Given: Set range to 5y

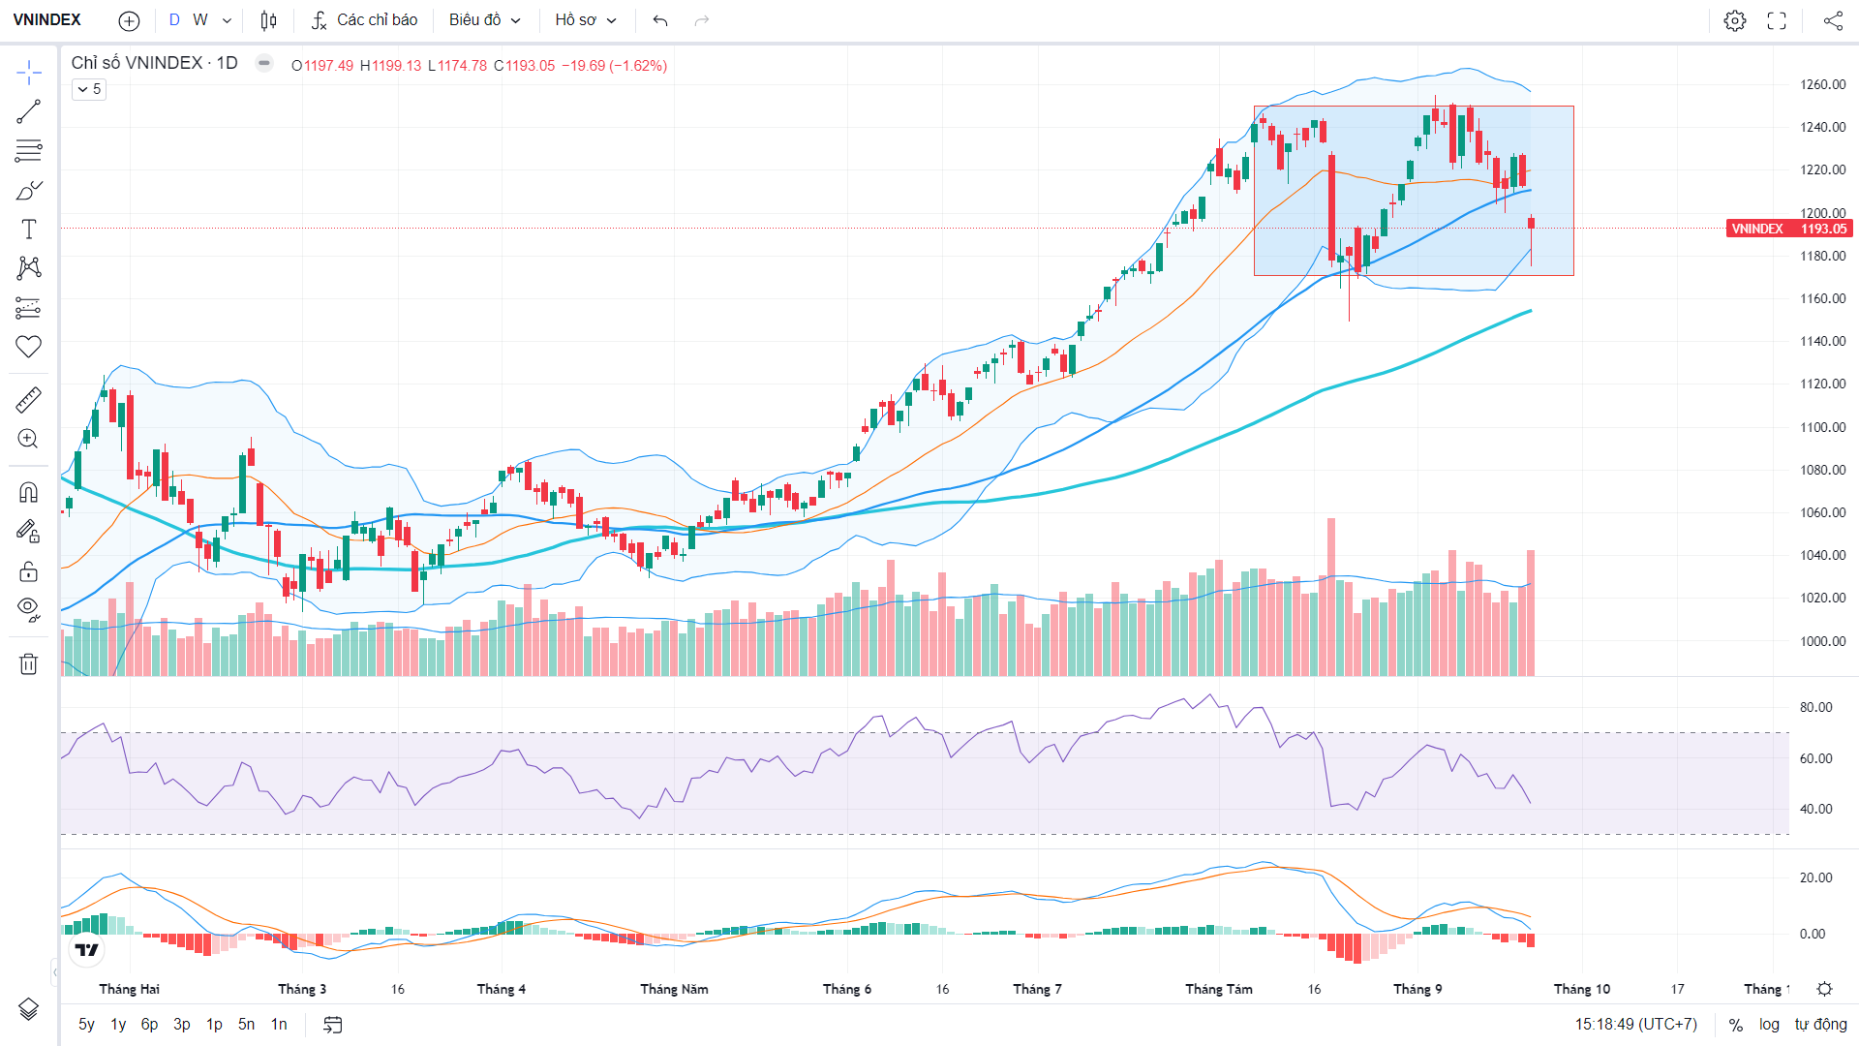Looking at the screenshot, I should (x=86, y=1025).
